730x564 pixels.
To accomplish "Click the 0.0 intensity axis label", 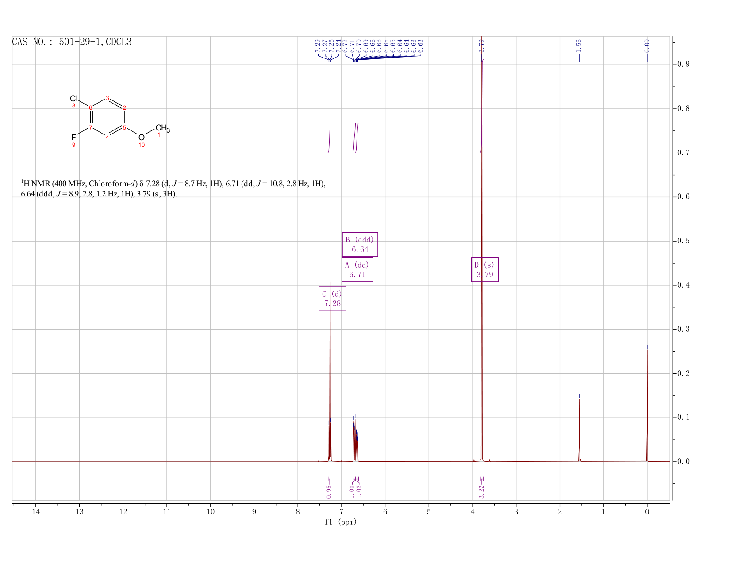I will coord(683,462).
